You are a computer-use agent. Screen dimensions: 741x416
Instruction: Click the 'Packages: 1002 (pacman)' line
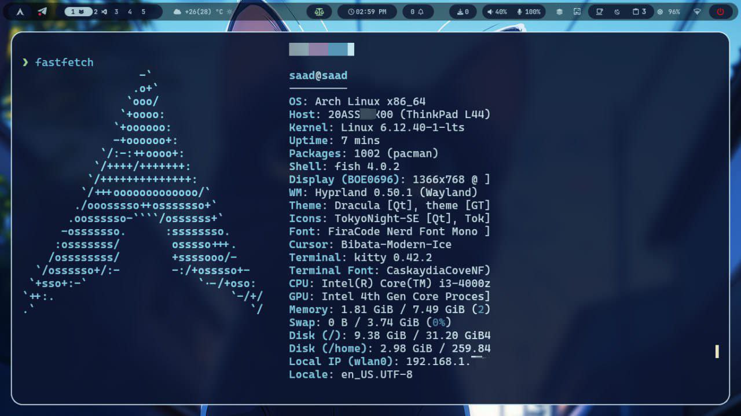[364, 153]
